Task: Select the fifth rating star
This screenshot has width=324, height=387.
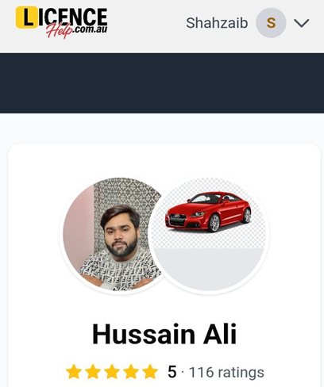Action: (x=150, y=372)
